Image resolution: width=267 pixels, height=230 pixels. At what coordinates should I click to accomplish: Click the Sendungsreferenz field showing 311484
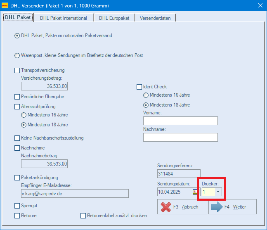(x=179, y=174)
